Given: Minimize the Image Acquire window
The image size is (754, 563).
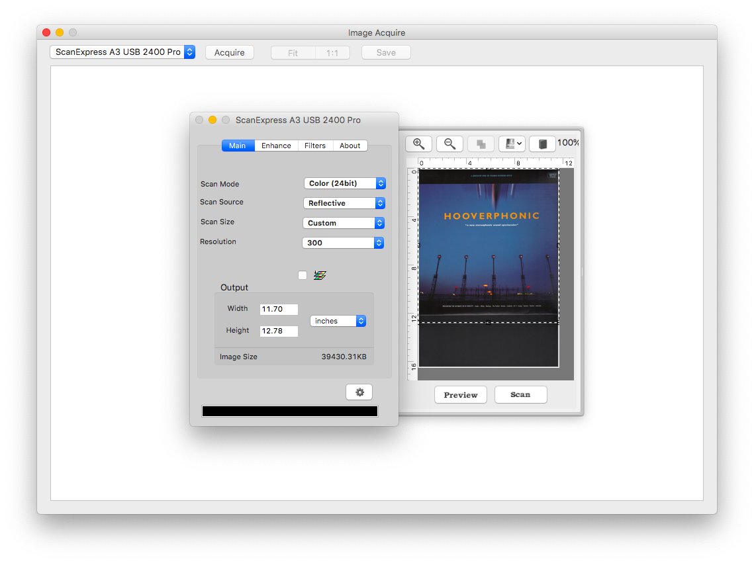Looking at the screenshot, I should point(60,32).
